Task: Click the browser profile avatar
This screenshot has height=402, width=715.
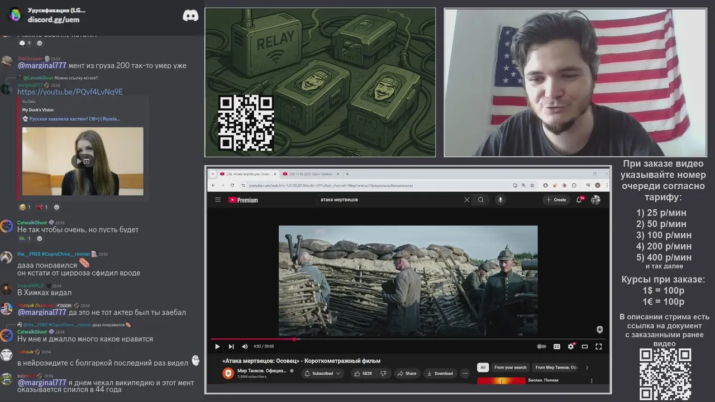Action: (x=597, y=185)
